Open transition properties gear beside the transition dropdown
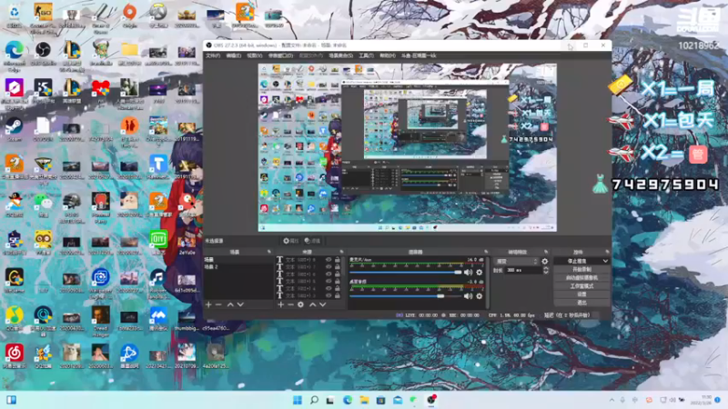The height and width of the screenshot is (409, 728). (544, 262)
